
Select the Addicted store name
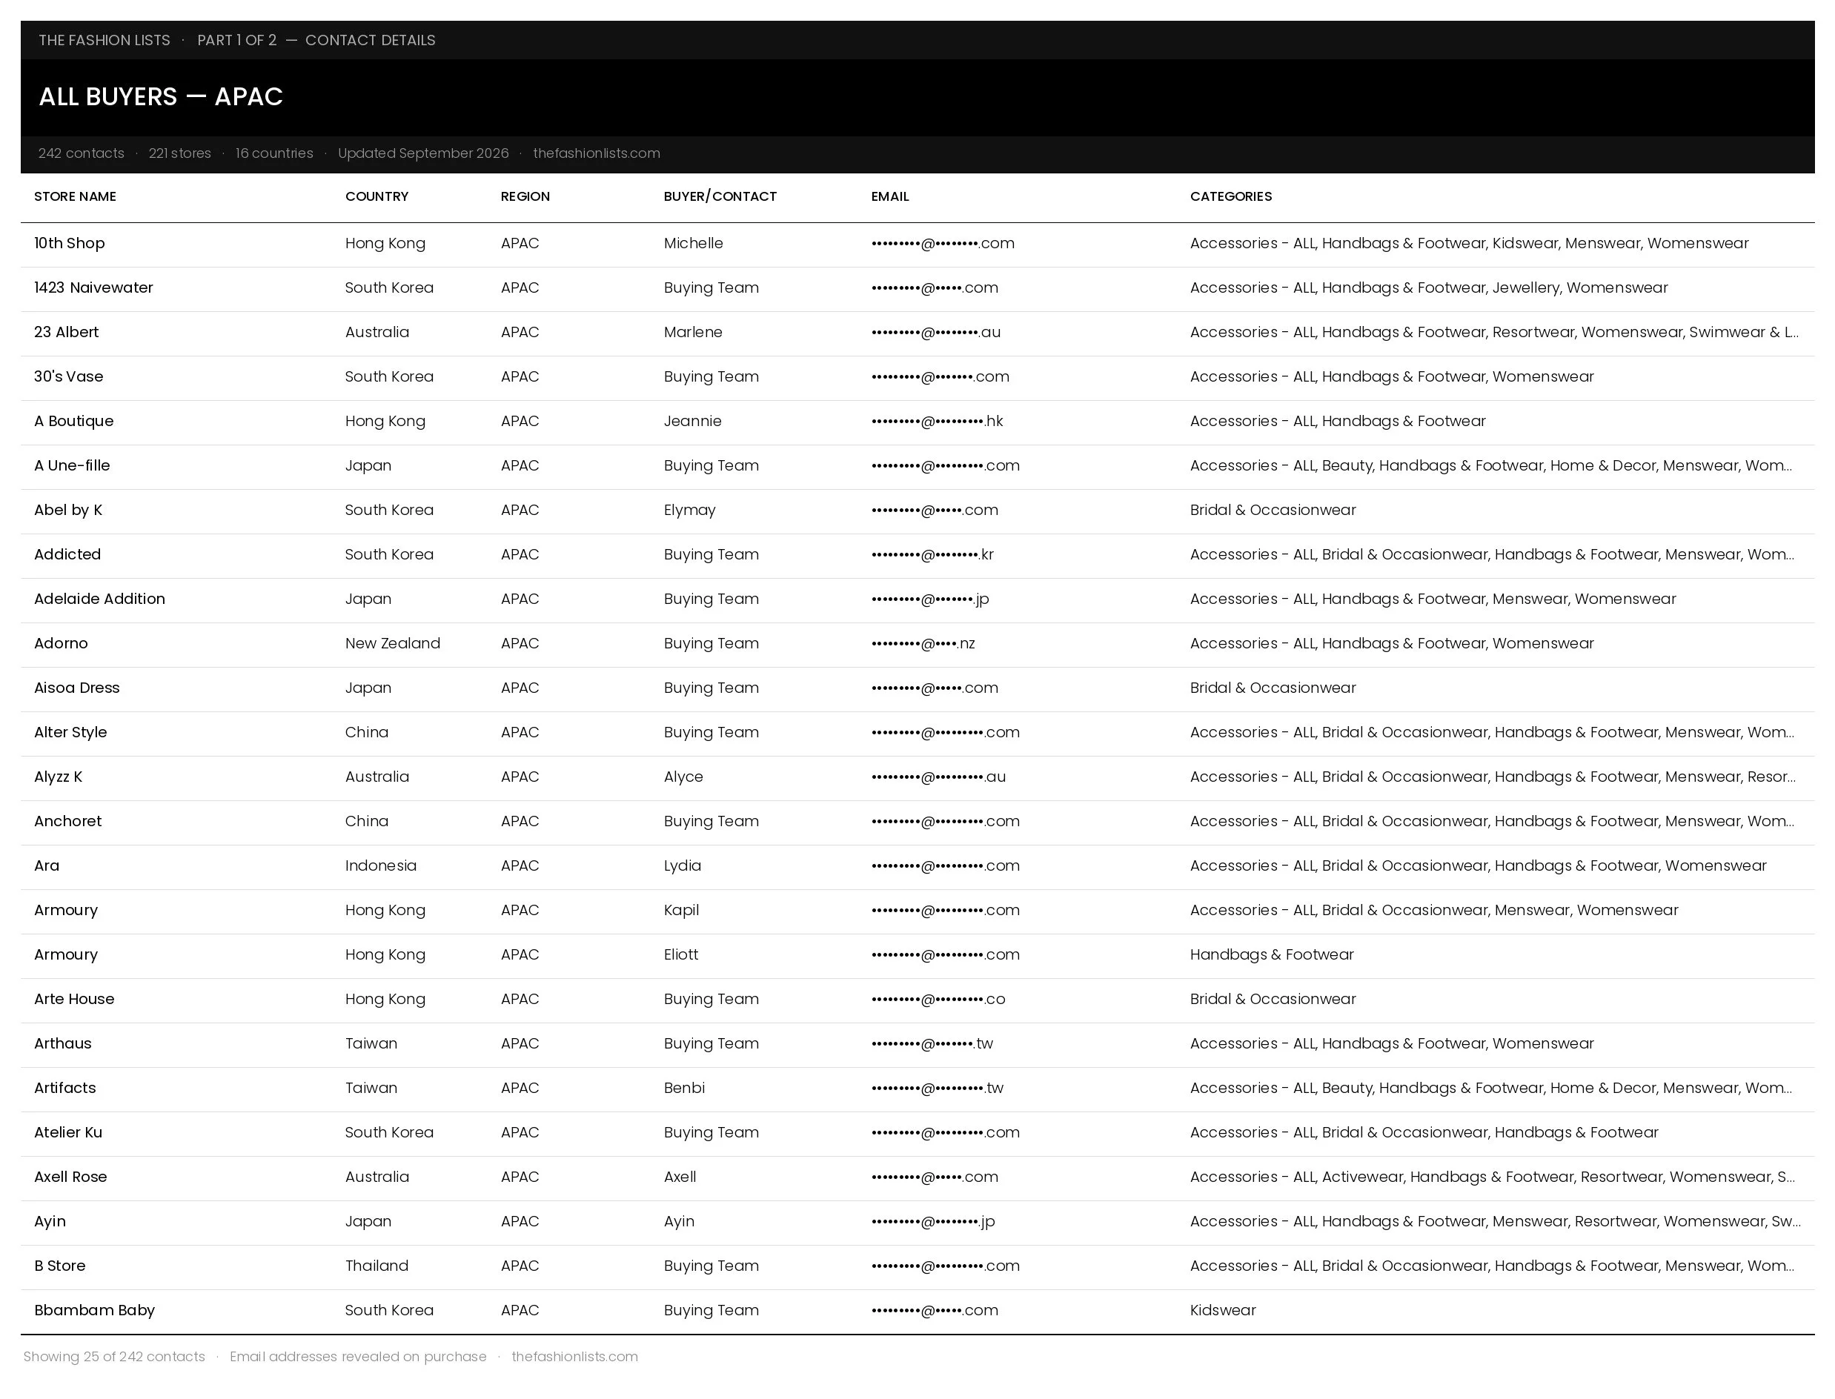(x=67, y=554)
